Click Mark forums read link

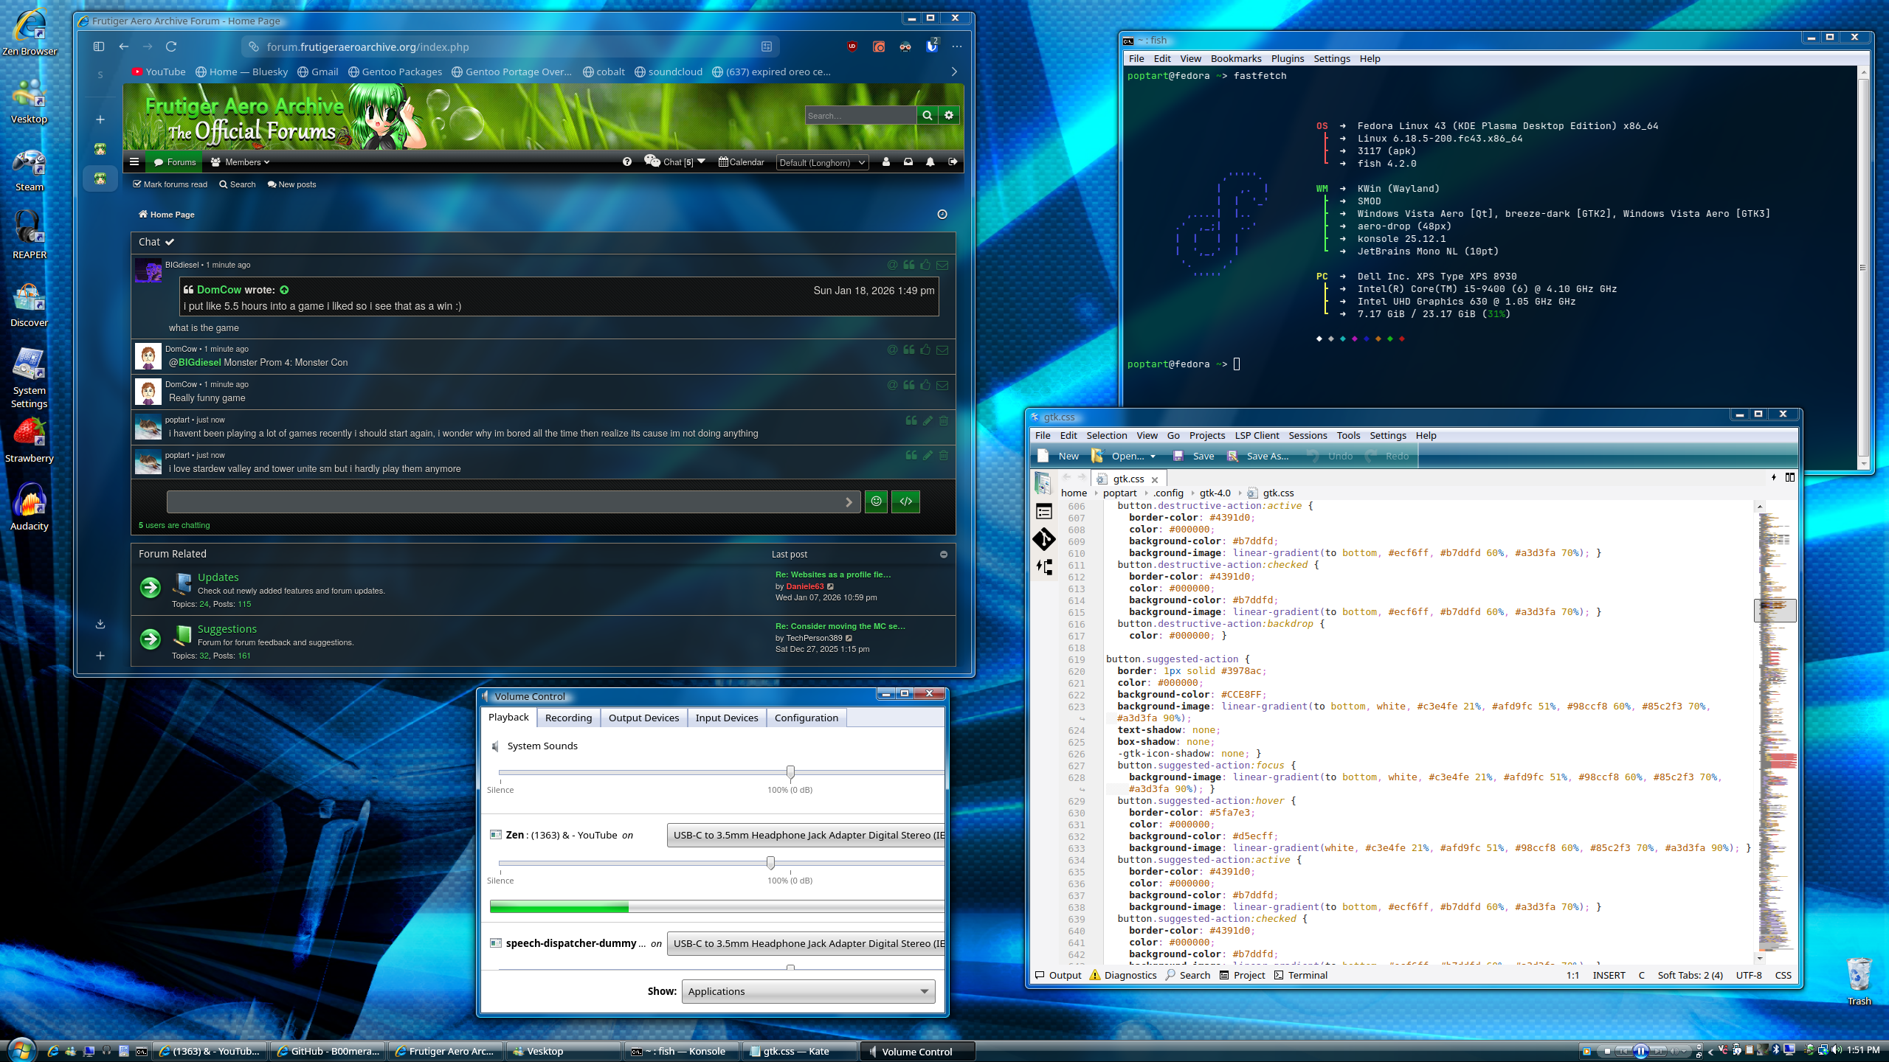pyautogui.click(x=170, y=184)
